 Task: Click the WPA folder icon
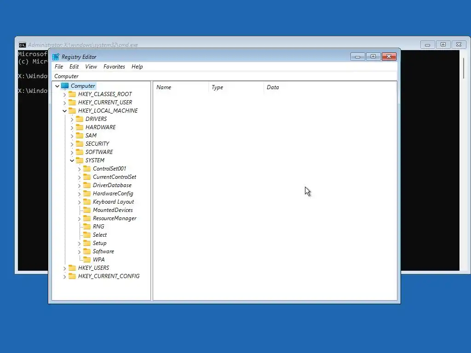pyautogui.click(x=87, y=259)
